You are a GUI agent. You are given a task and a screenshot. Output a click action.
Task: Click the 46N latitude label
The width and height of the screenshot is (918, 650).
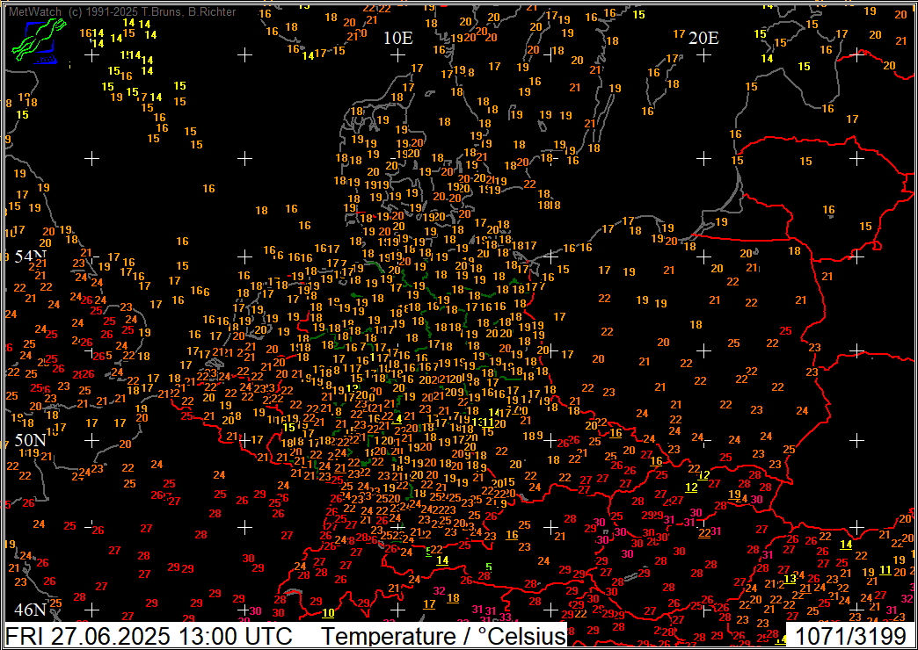[31, 610]
